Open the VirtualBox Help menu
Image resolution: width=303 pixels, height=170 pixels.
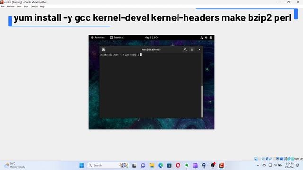[42, 6]
